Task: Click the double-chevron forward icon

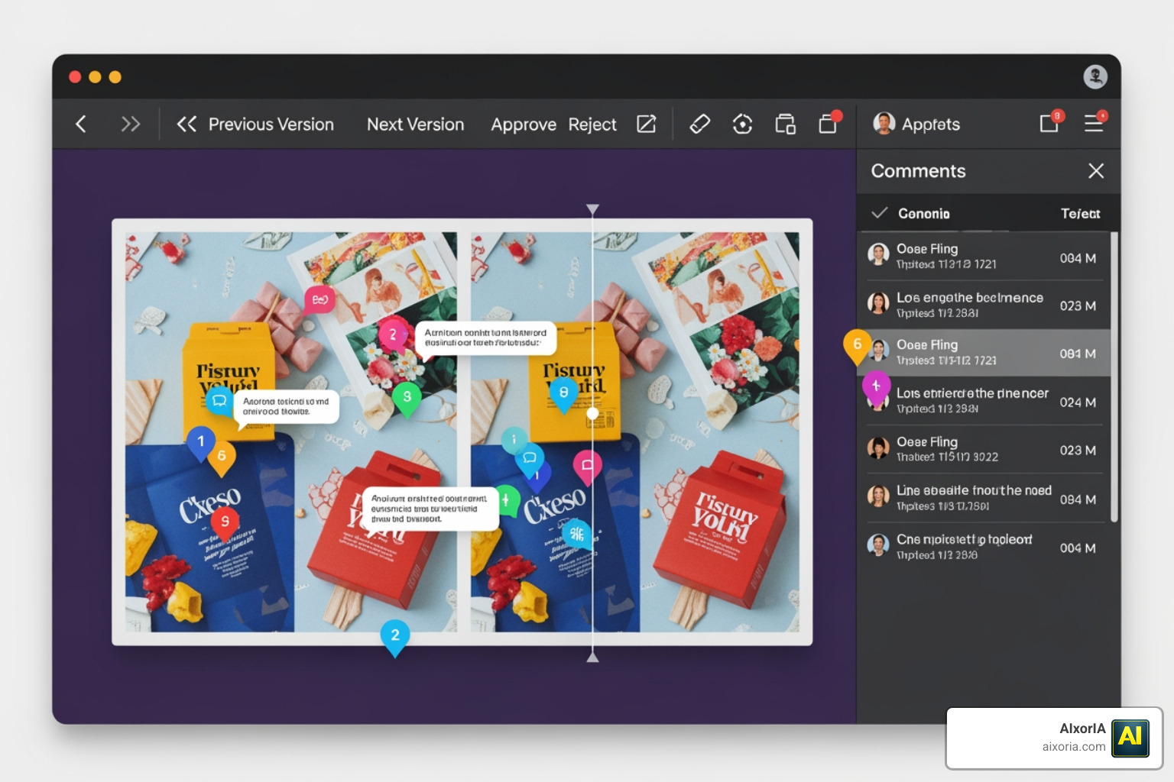Action: 131,124
